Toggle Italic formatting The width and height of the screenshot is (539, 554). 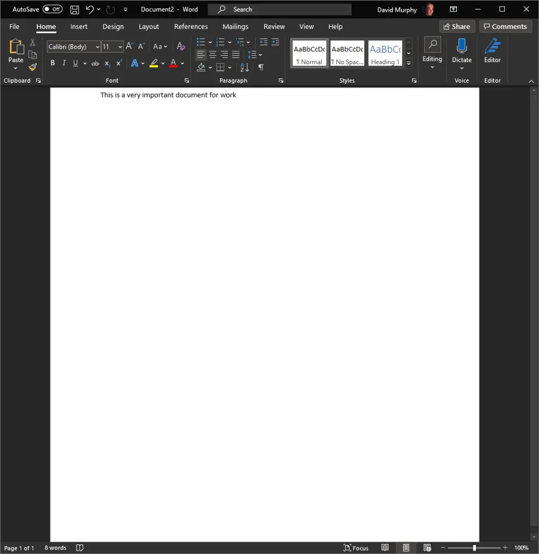click(64, 63)
